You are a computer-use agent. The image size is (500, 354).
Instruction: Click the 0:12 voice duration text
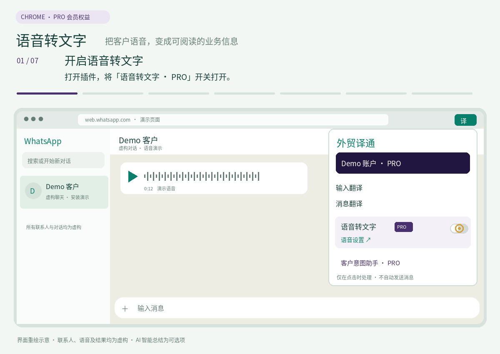pos(149,189)
